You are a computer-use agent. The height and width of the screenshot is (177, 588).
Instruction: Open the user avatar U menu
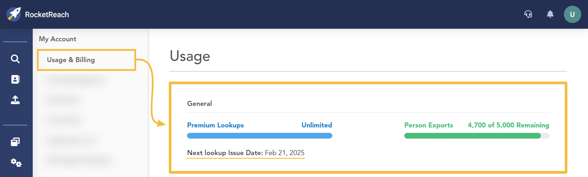pos(572,14)
